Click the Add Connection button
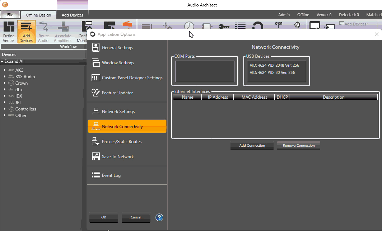The height and width of the screenshot is (231, 382). pos(252,146)
